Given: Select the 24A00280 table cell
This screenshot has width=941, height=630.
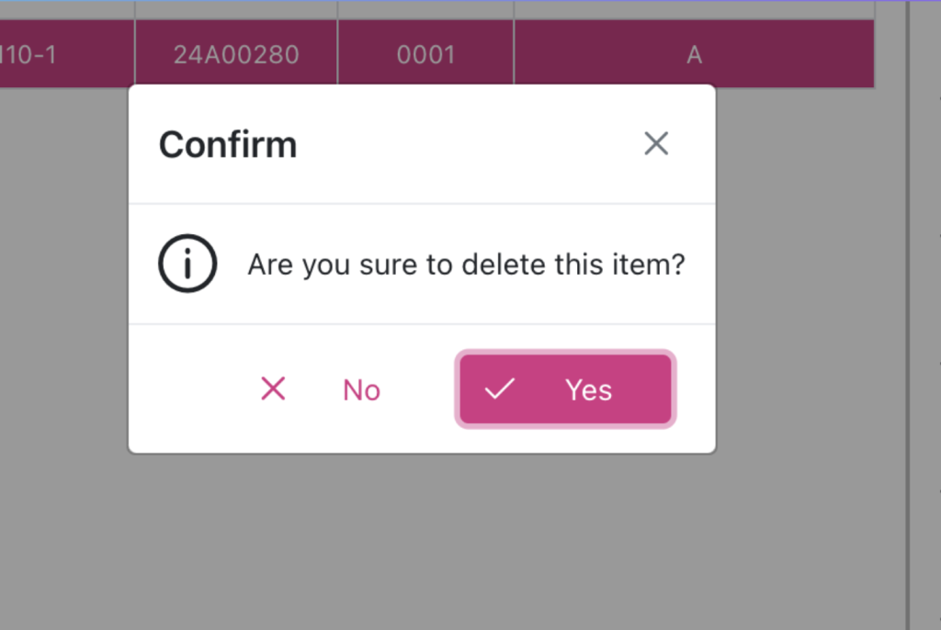Looking at the screenshot, I should tap(236, 54).
